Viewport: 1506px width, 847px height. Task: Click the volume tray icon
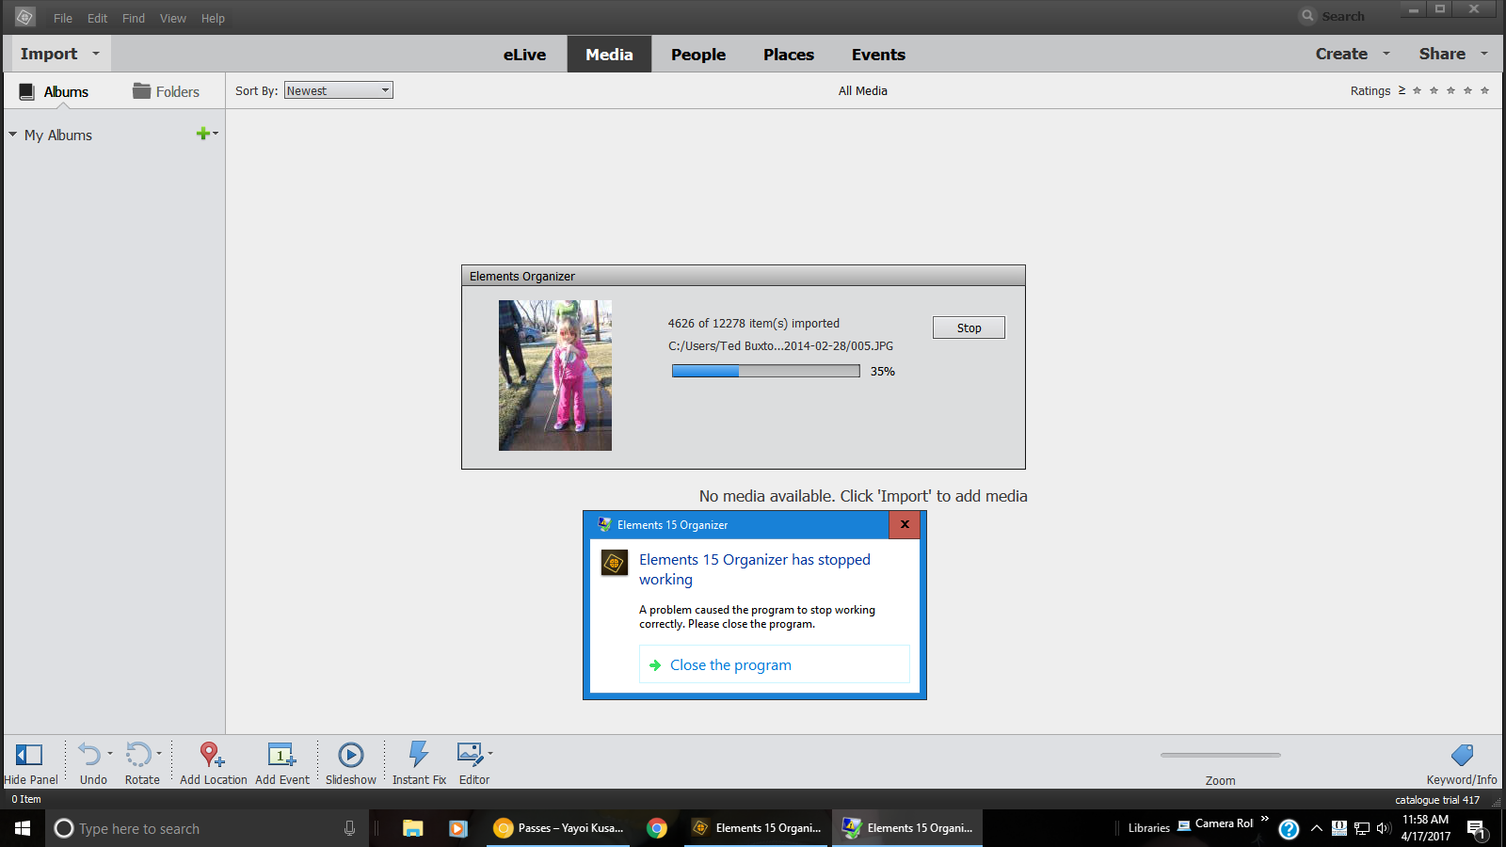(1383, 828)
